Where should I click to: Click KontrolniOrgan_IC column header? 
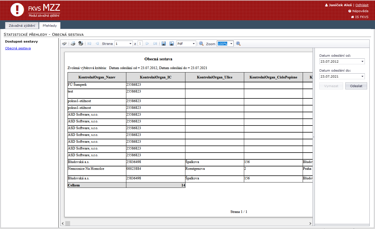tap(156, 77)
